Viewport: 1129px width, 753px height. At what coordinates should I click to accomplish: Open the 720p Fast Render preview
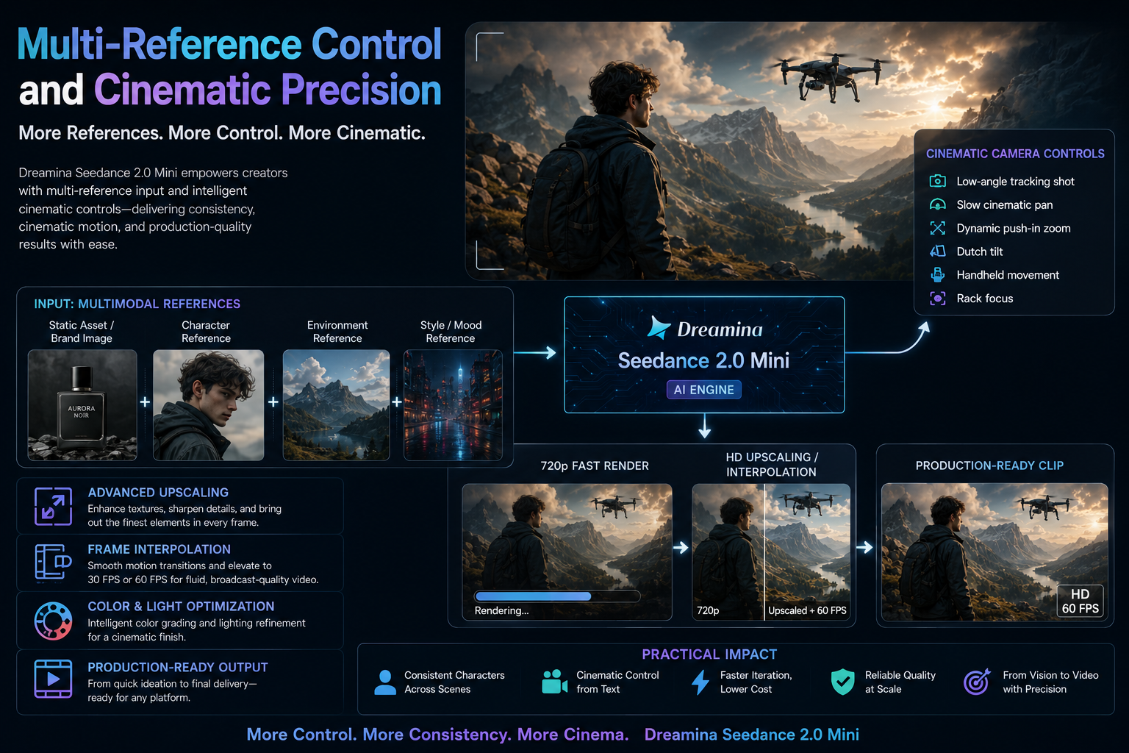[x=567, y=552]
